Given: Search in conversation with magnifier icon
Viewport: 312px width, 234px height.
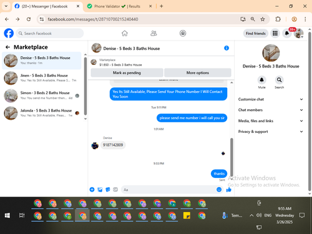Looking at the screenshot, I should [279, 80].
